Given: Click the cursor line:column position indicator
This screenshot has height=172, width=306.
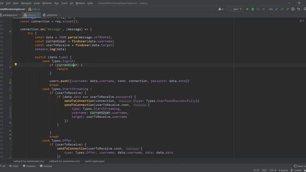Looking at the screenshot, I should coord(256,170).
